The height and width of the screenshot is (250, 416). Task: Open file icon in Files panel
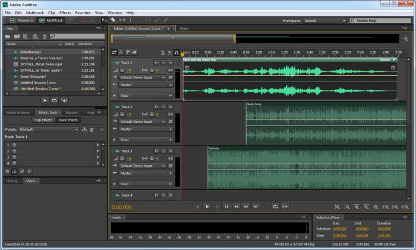[8, 36]
